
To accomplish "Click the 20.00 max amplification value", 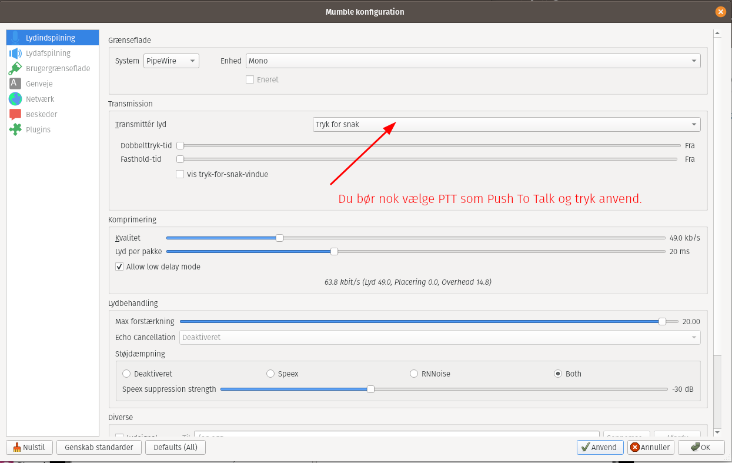I will point(691,321).
